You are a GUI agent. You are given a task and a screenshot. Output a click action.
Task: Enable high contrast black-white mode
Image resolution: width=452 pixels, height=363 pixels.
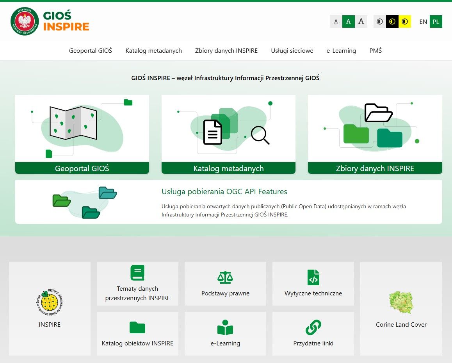pyautogui.click(x=391, y=21)
